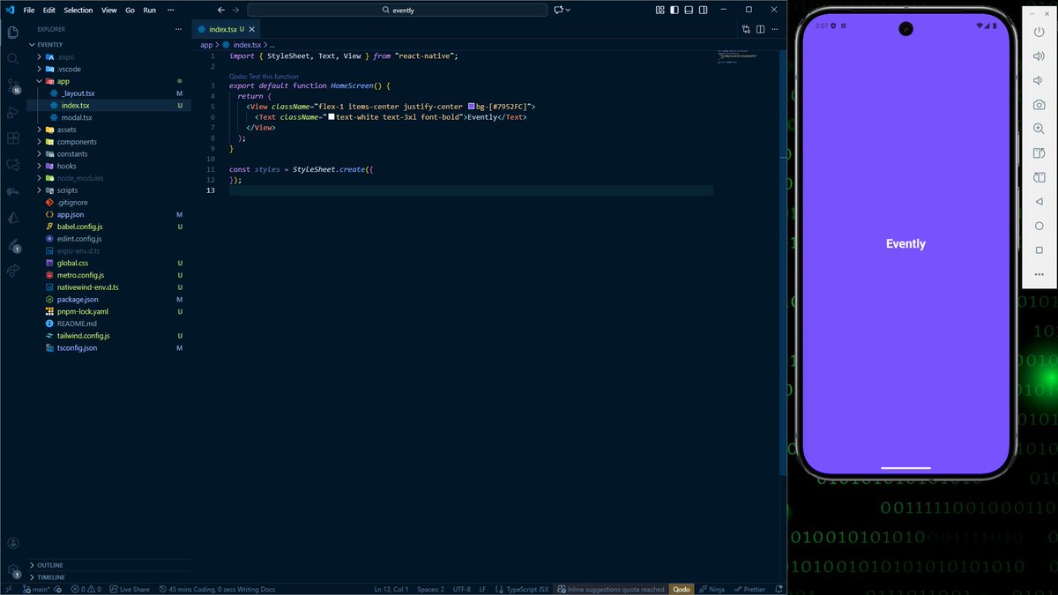
Task: Expand the components folder
Action: point(77,142)
